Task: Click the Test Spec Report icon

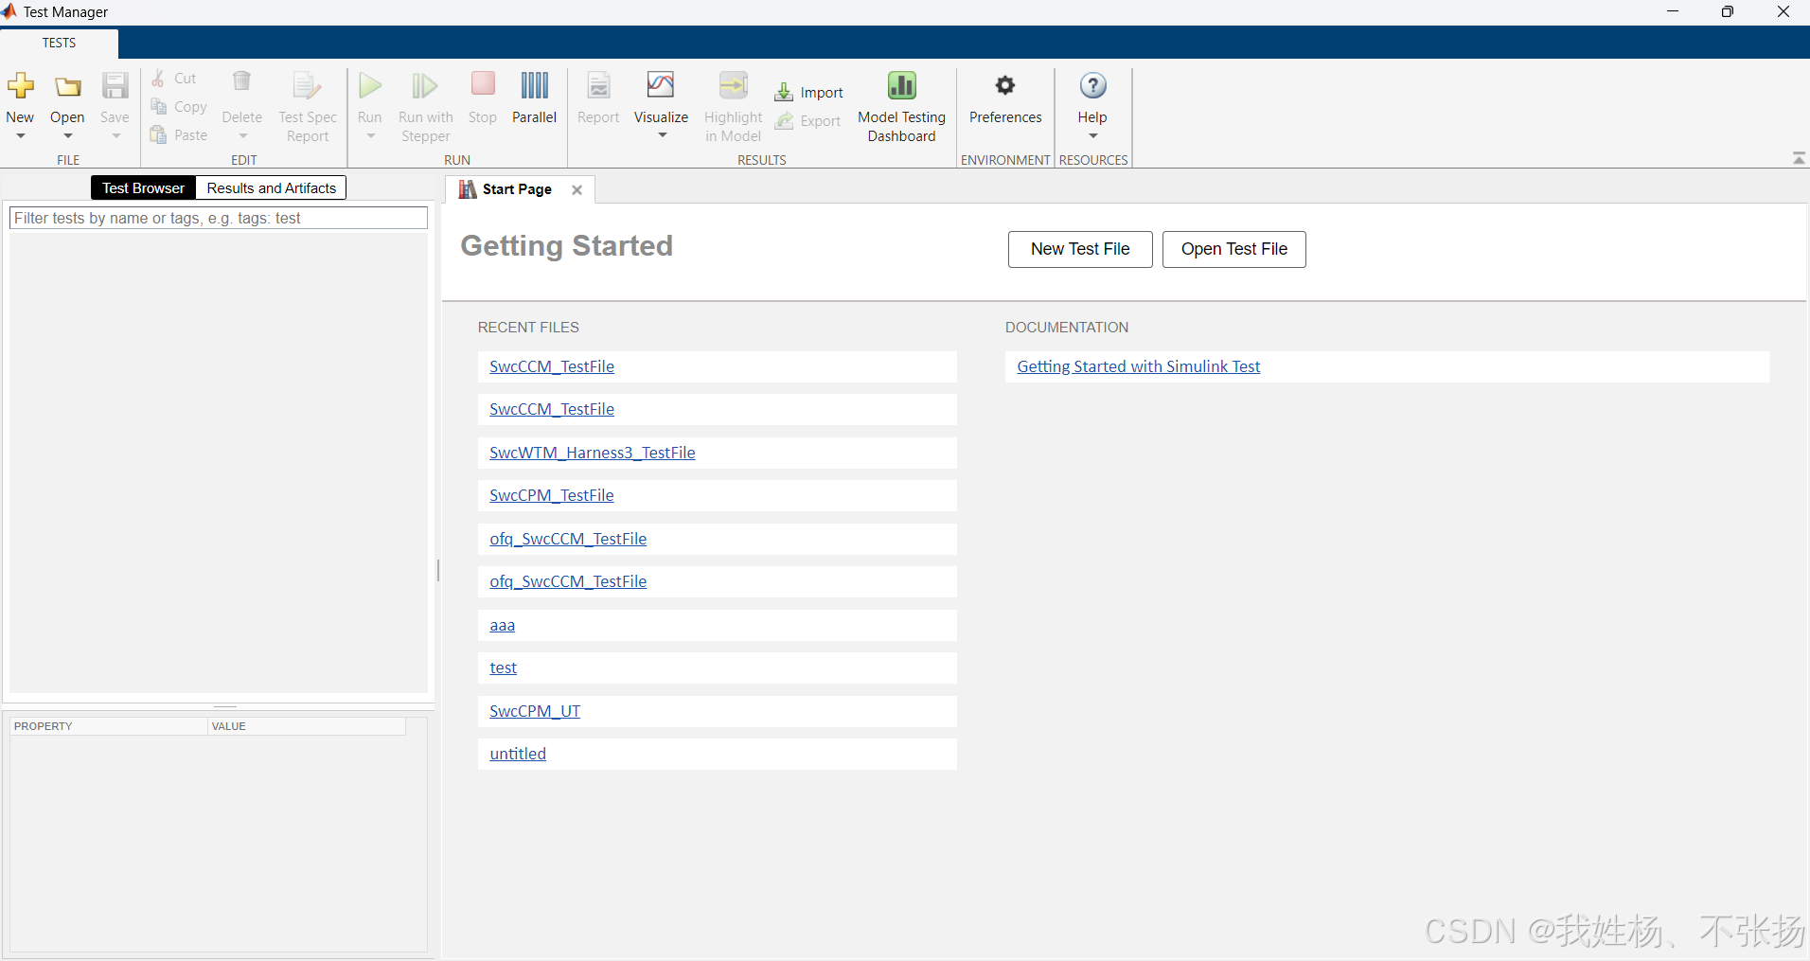Action: pyautogui.click(x=307, y=86)
